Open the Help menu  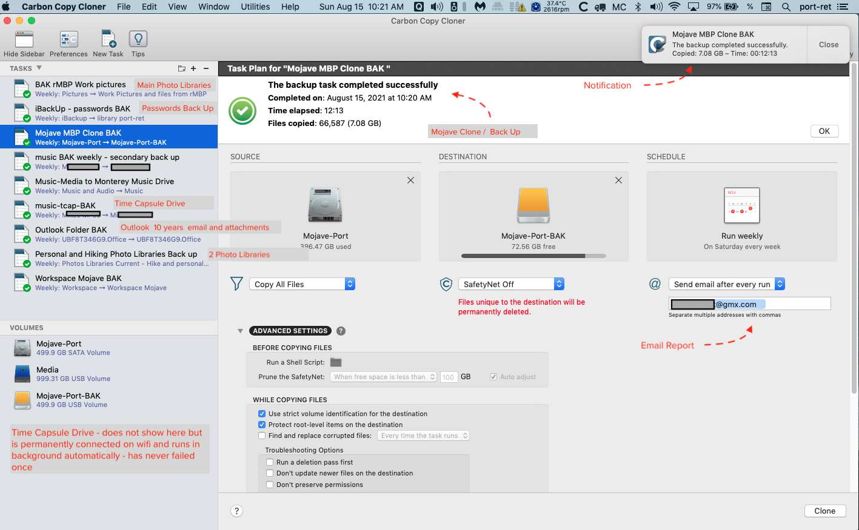[x=290, y=7]
